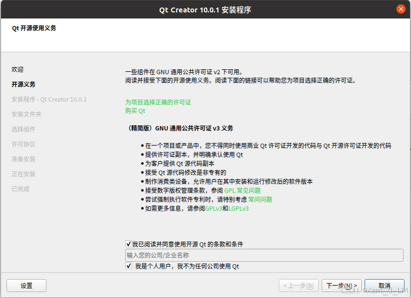Screen dimensions: 411x298
Task: Open the 为项目选择正确的许可证 link
Action: [x=158, y=102]
